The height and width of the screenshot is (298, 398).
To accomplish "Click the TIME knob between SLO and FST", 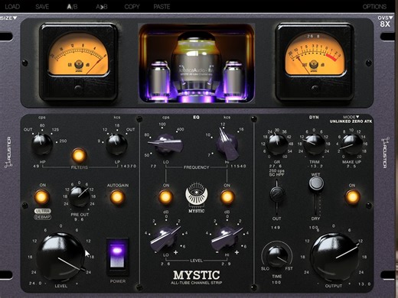I will [277, 255].
